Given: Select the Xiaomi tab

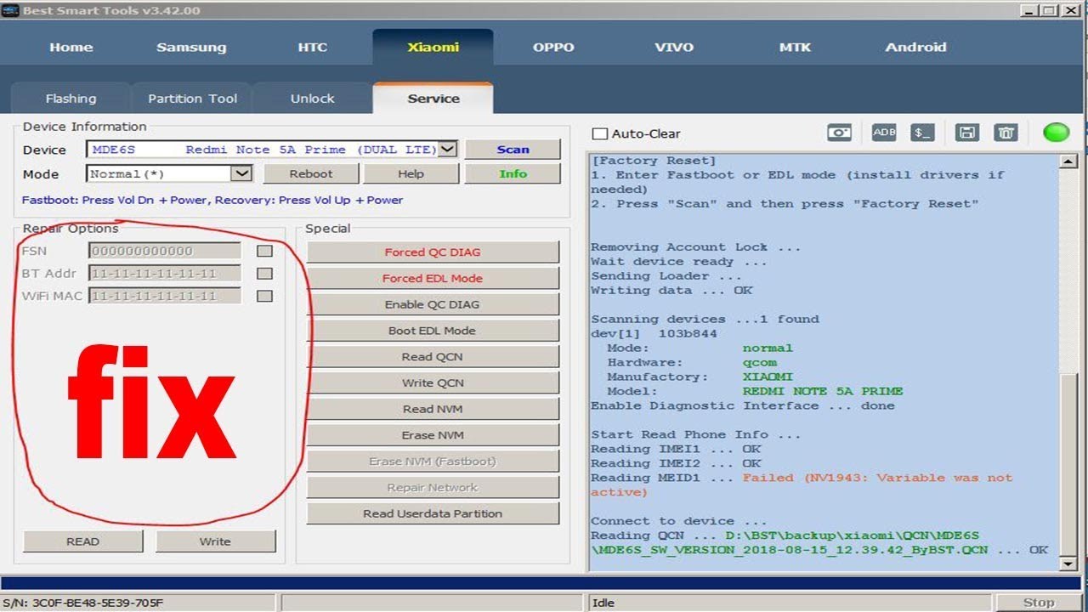Looking at the screenshot, I should click(433, 47).
